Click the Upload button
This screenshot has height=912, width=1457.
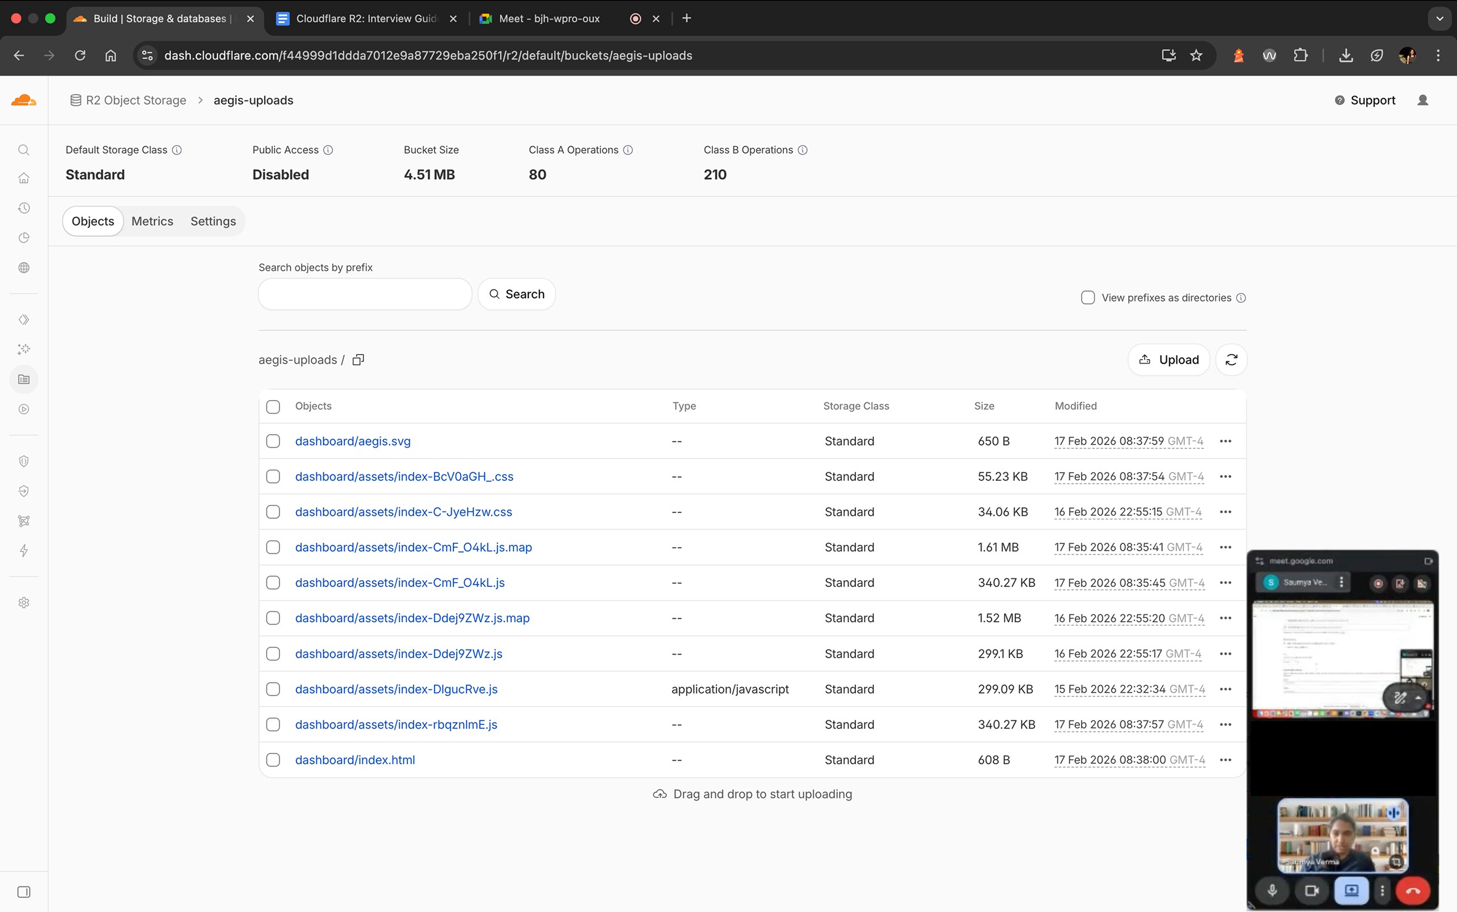point(1168,360)
